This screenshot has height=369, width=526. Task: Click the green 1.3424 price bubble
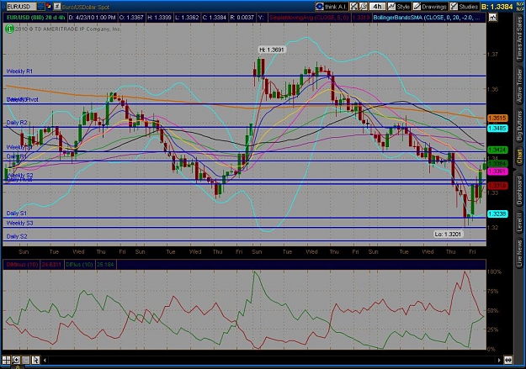pos(497,150)
